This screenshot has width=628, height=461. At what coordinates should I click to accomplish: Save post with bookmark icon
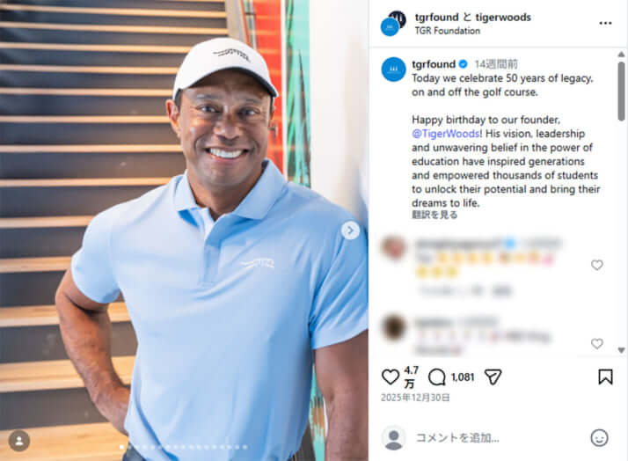click(x=605, y=377)
